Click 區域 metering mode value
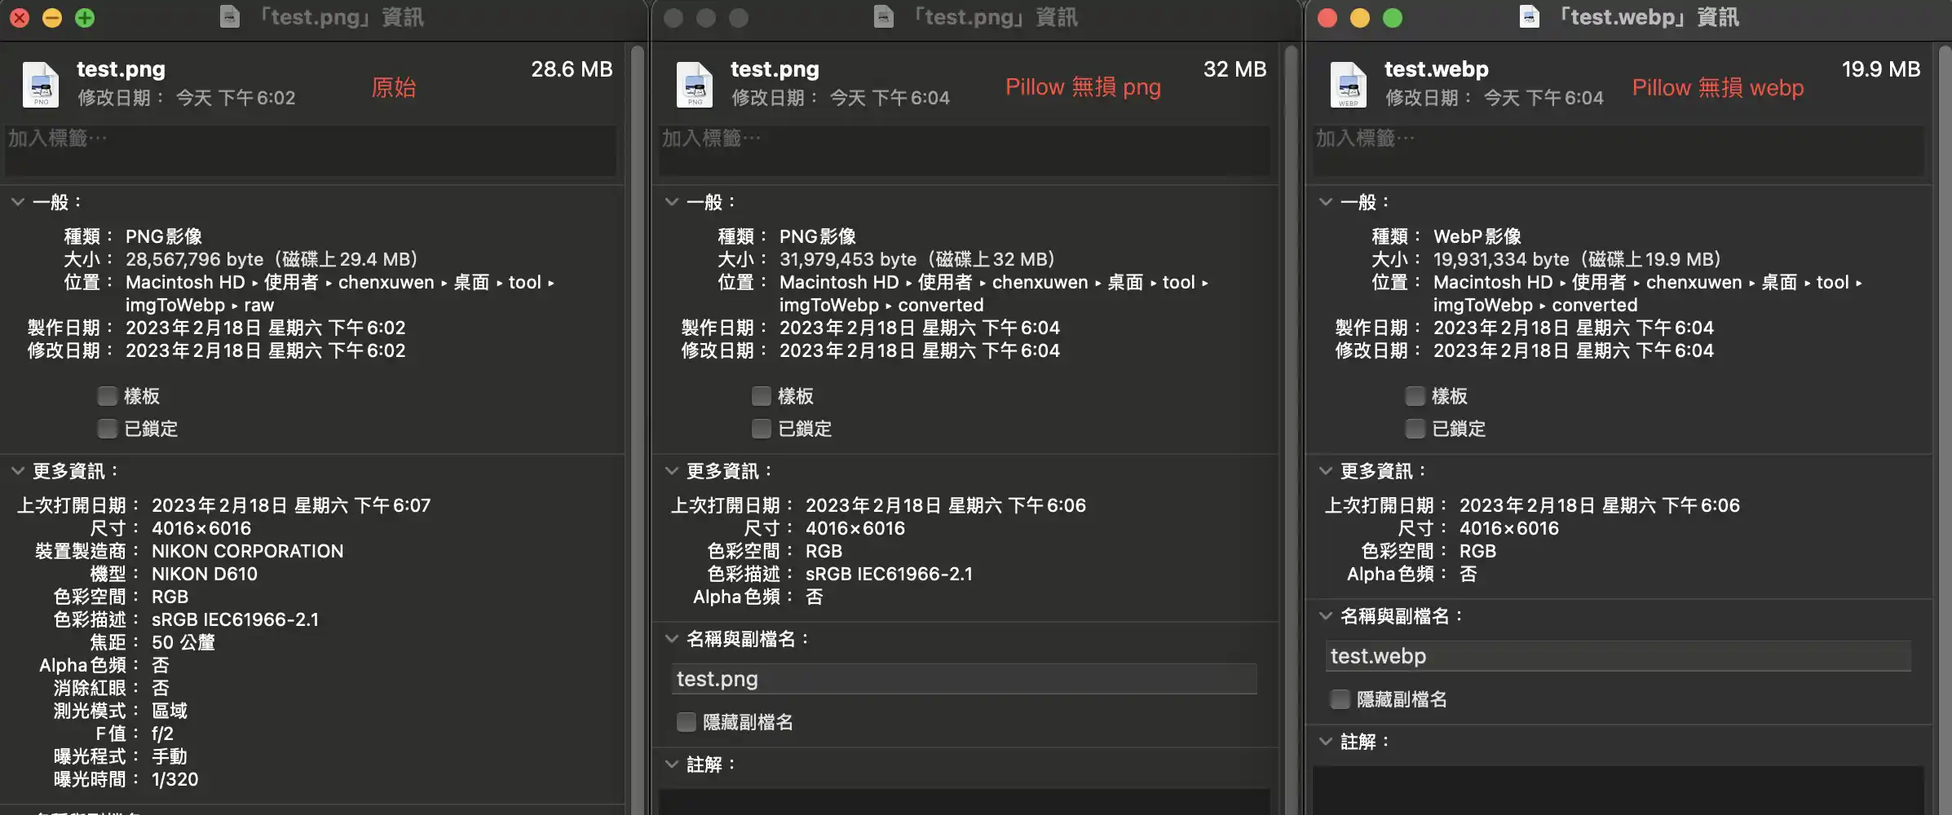 pyautogui.click(x=170, y=711)
